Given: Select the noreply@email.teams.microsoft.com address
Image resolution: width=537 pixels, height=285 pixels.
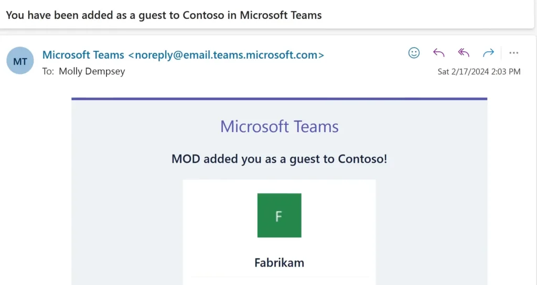Looking at the screenshot, I should pos(226,54).
